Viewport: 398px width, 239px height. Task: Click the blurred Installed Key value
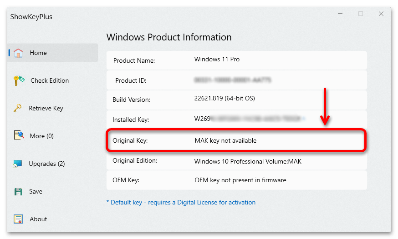[248, 119]
